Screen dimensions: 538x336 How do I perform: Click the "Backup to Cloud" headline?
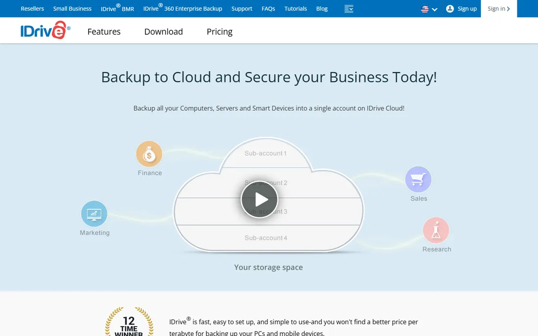coord(269,77)
